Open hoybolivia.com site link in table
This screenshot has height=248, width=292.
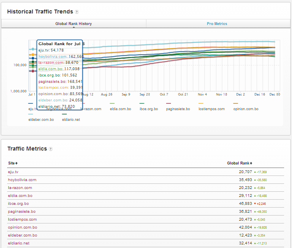[22, 180]
